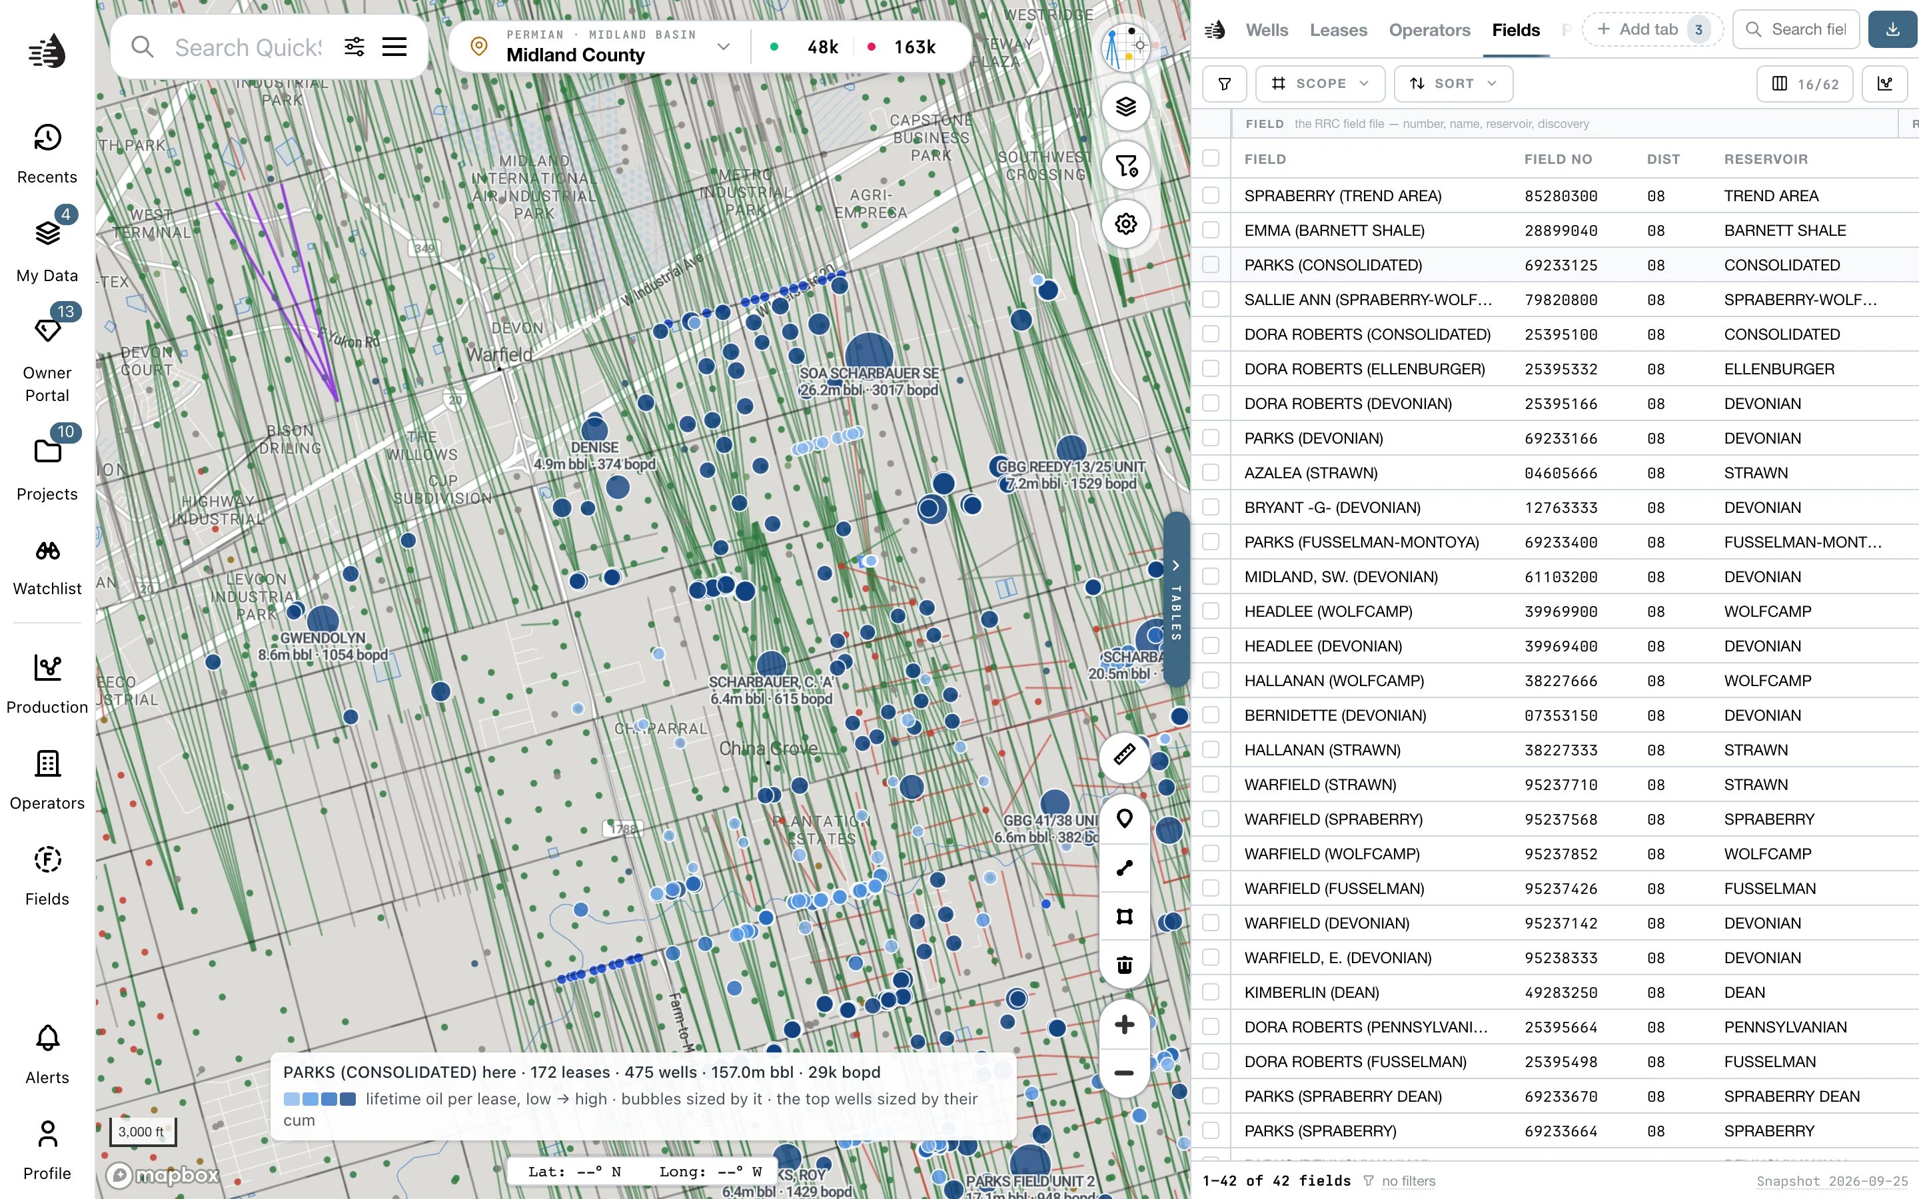Switch to the Wells tab
Image resolution: width=1919 pixels, height=1199 pixels.
(x=1267, y=30)
